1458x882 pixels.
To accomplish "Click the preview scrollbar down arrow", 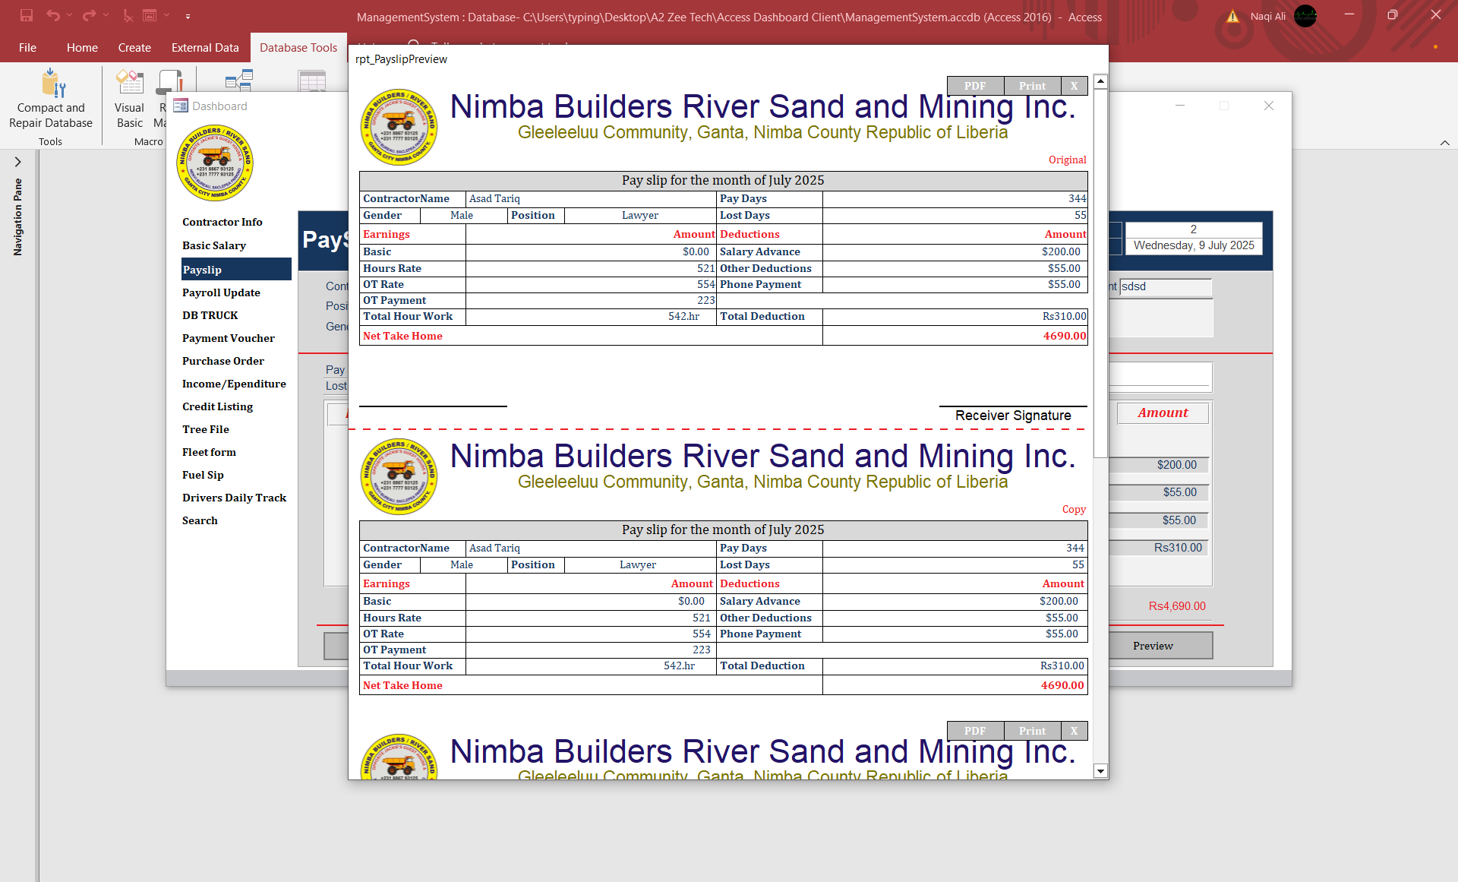I will click(x=1100, y=771).
